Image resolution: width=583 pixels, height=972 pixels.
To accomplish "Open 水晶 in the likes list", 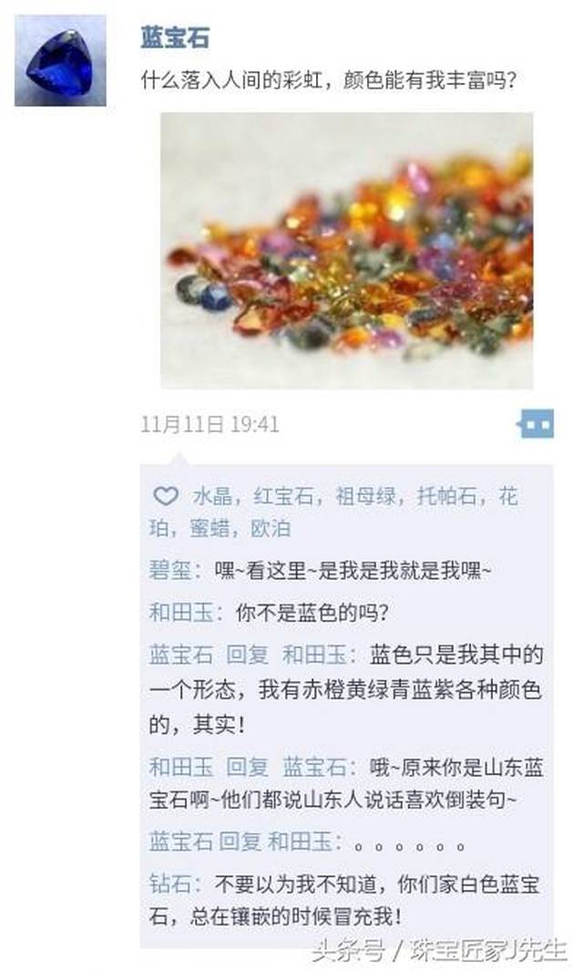I will [212, 497].
